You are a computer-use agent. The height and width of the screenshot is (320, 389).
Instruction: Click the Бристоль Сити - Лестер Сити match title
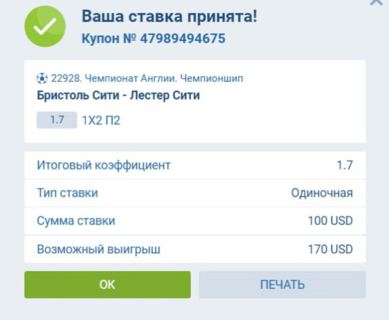tap(119, 96)
